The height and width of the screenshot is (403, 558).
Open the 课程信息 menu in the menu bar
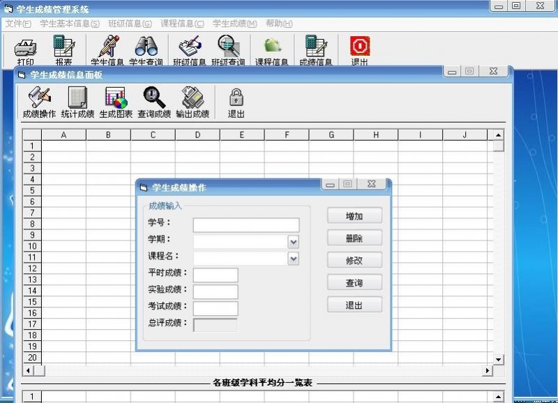pyautogui.click(x=182, y=24)
